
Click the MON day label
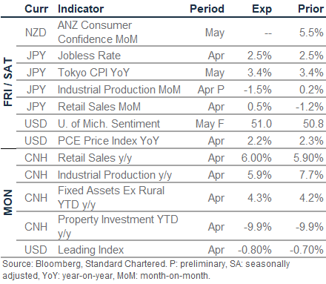[8, 202]
